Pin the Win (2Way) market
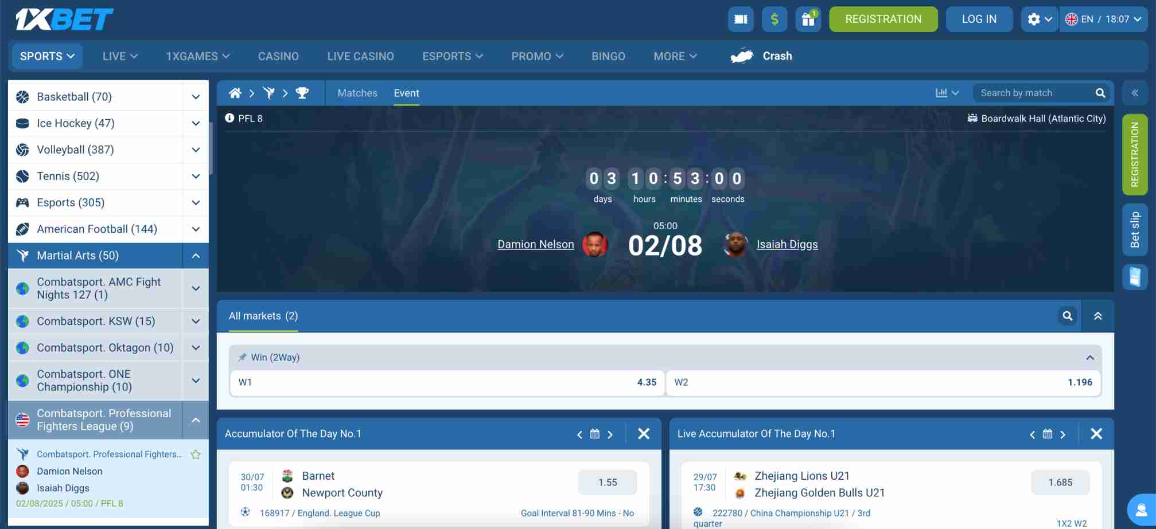Viewport: 1156px width, 529px height. point(242,358)
